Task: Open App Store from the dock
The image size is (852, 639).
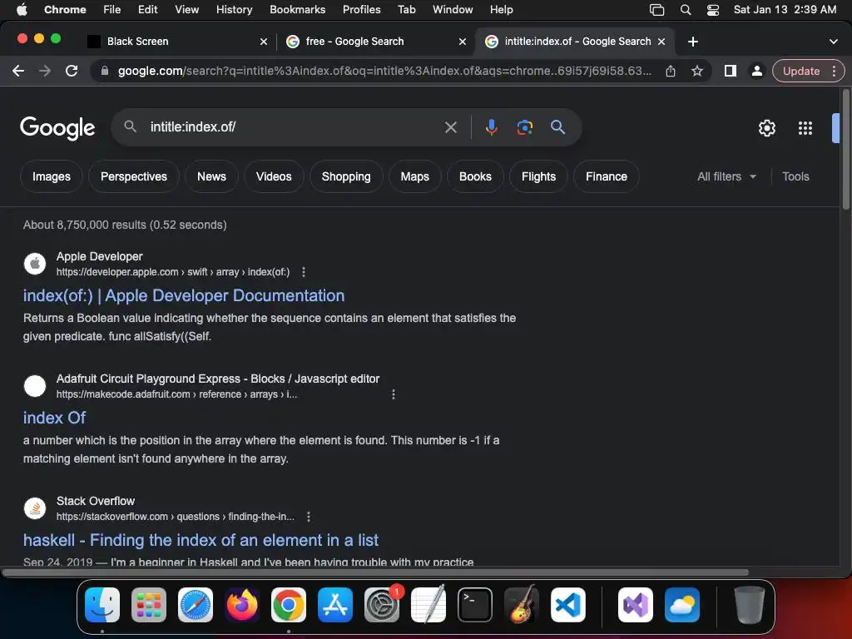Action: pyautogui.click(x=335, y=605)
